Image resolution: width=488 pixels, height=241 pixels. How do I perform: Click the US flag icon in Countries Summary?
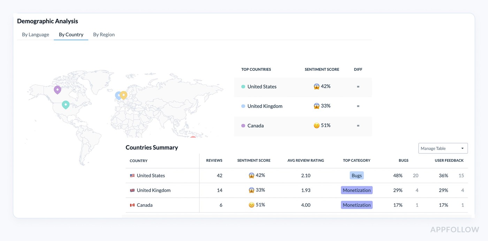point(132,175)
